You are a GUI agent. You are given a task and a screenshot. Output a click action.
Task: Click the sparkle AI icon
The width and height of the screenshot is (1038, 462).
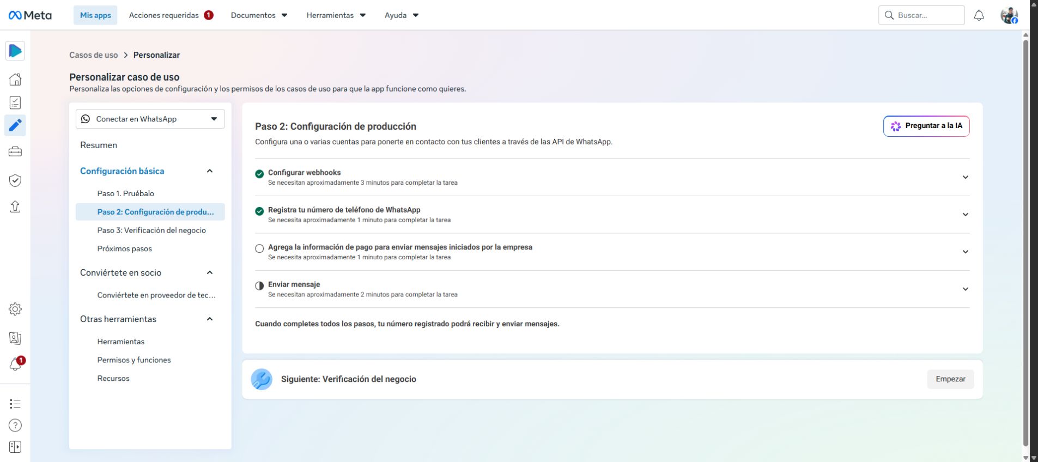coord(895,126)
